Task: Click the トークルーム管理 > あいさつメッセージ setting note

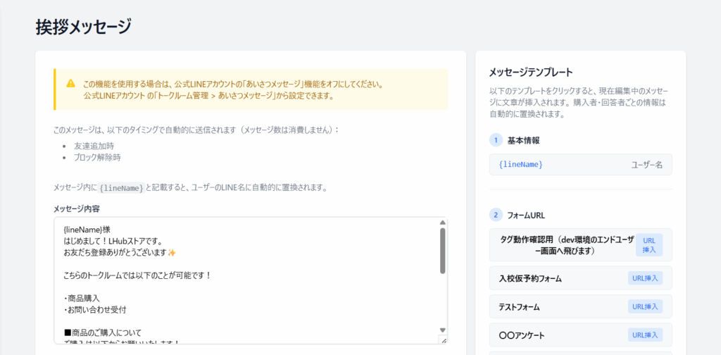Action: [208, 96]
